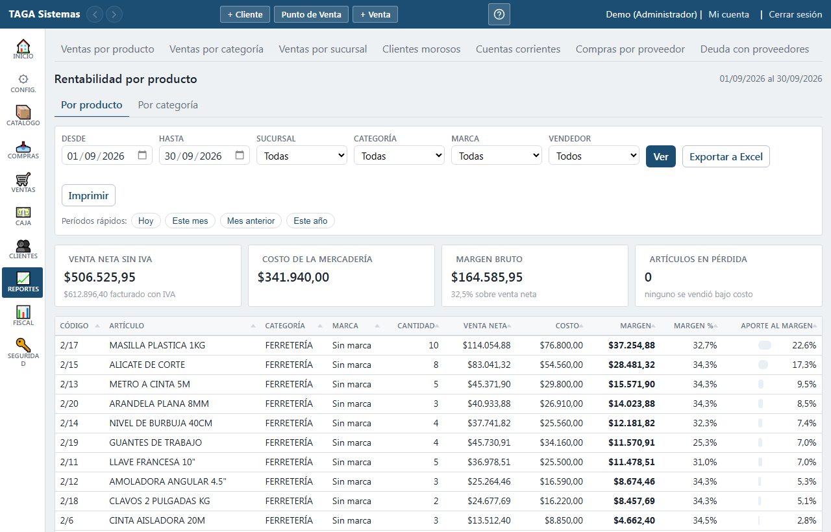This screenshot has width=831, height=532.
Task: Go back with the left arrow icon
Action: pyautogui.click(x=95, y=14)
